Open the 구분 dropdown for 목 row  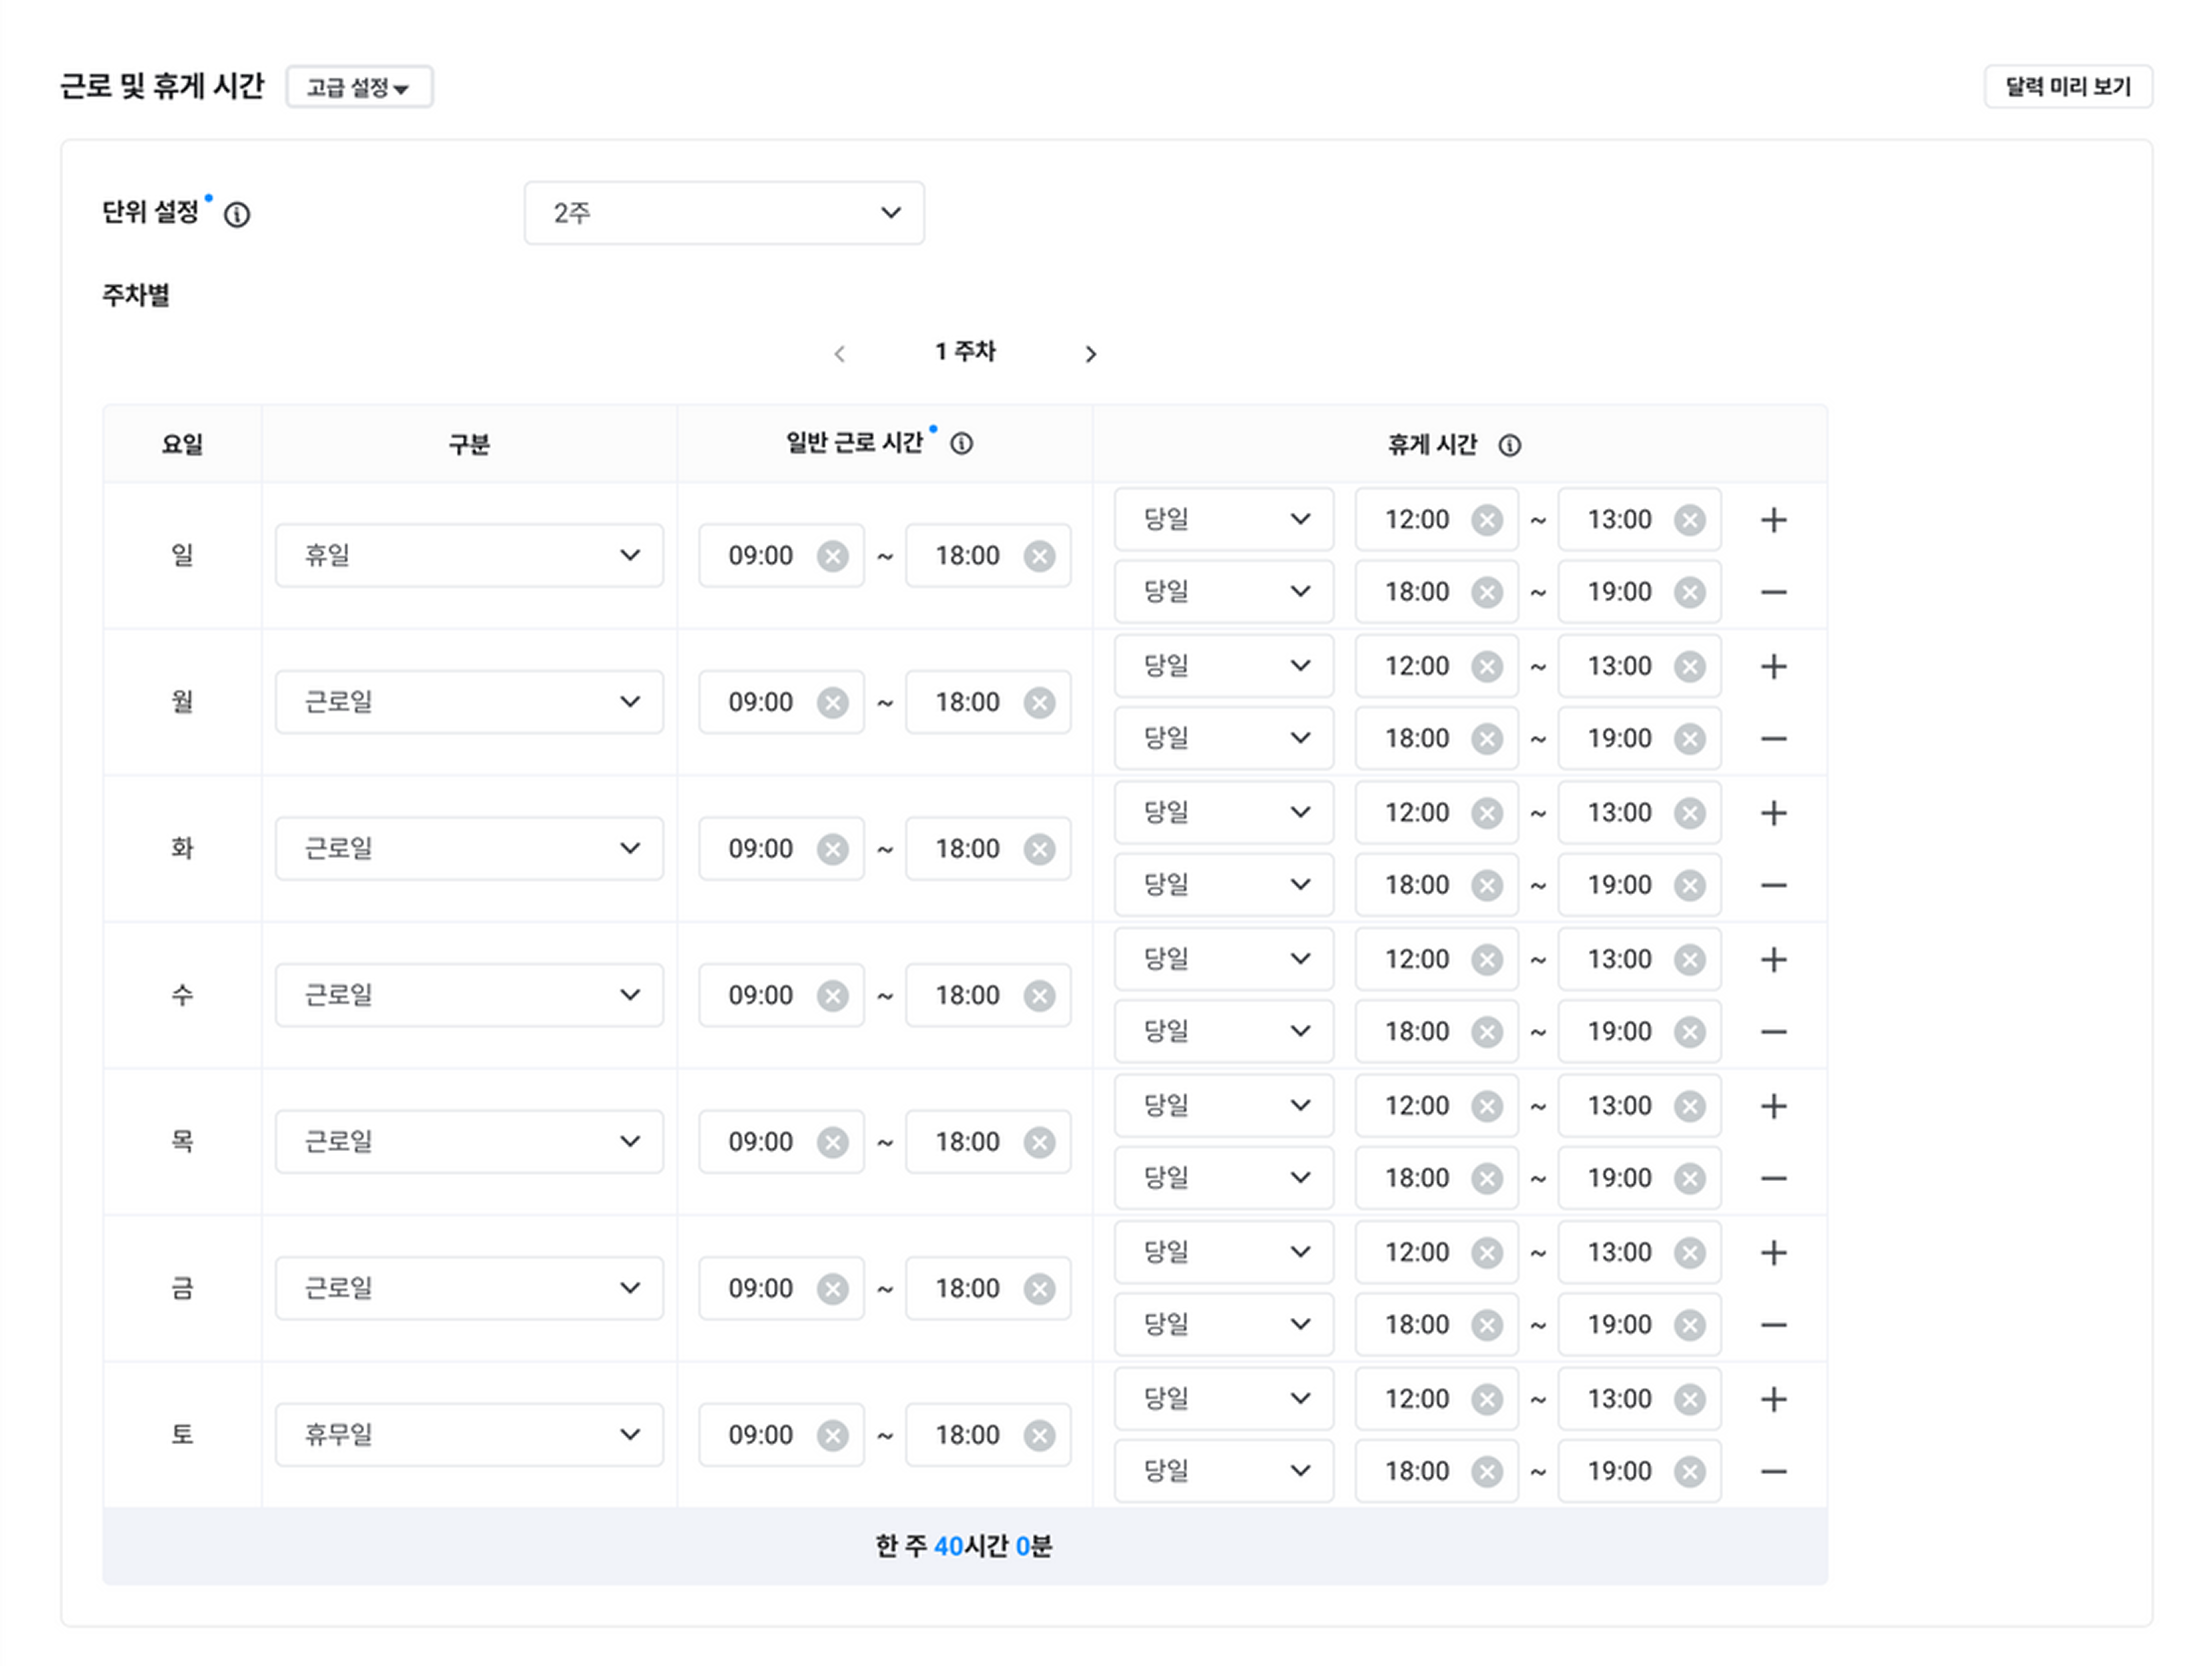[x=469, y=1141]
